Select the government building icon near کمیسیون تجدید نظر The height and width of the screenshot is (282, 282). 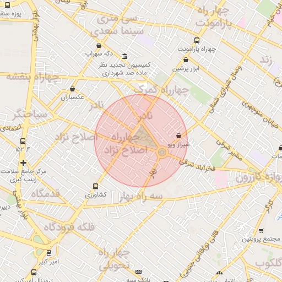[124, 56]
